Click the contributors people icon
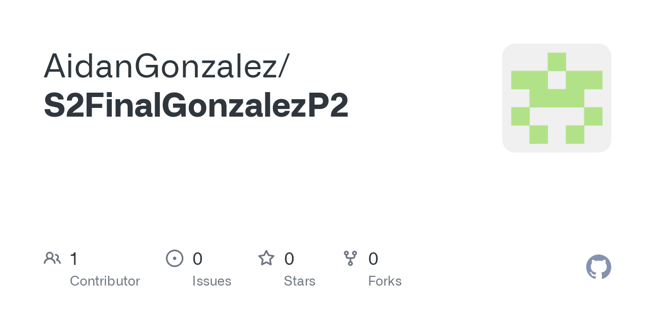The height and width of the screenshot is (327, 655). (52, 258)
